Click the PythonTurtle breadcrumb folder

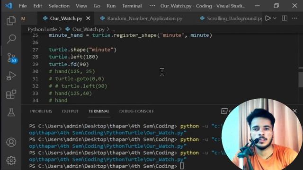click(42, 29)
